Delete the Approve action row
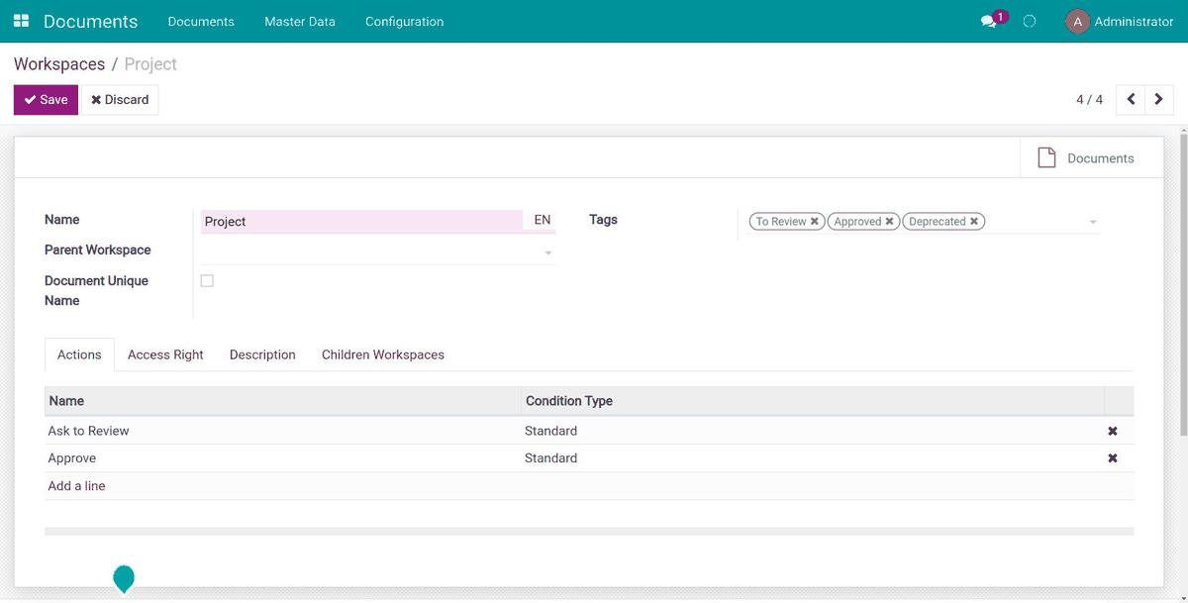Viewport: 1188px width, 603px height. 1113,458
